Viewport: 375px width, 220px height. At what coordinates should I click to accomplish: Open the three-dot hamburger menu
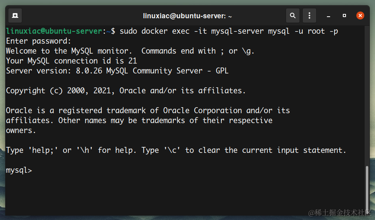point(309,16)
